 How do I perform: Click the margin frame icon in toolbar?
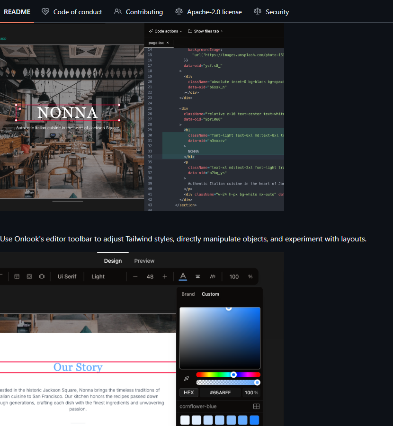(42, 276)
